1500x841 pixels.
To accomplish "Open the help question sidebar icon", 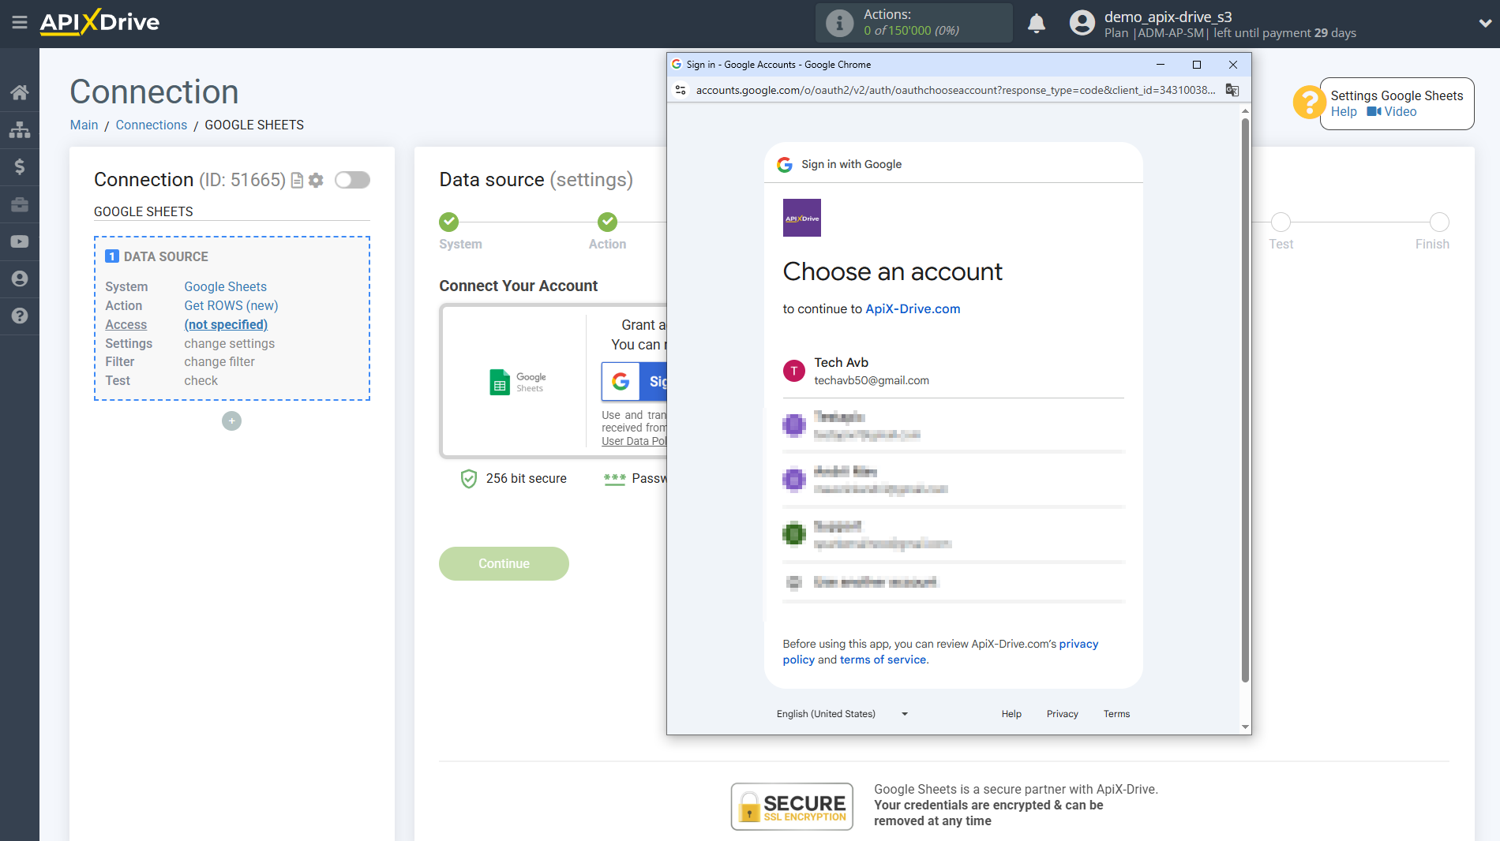I will tap(20, 316).
